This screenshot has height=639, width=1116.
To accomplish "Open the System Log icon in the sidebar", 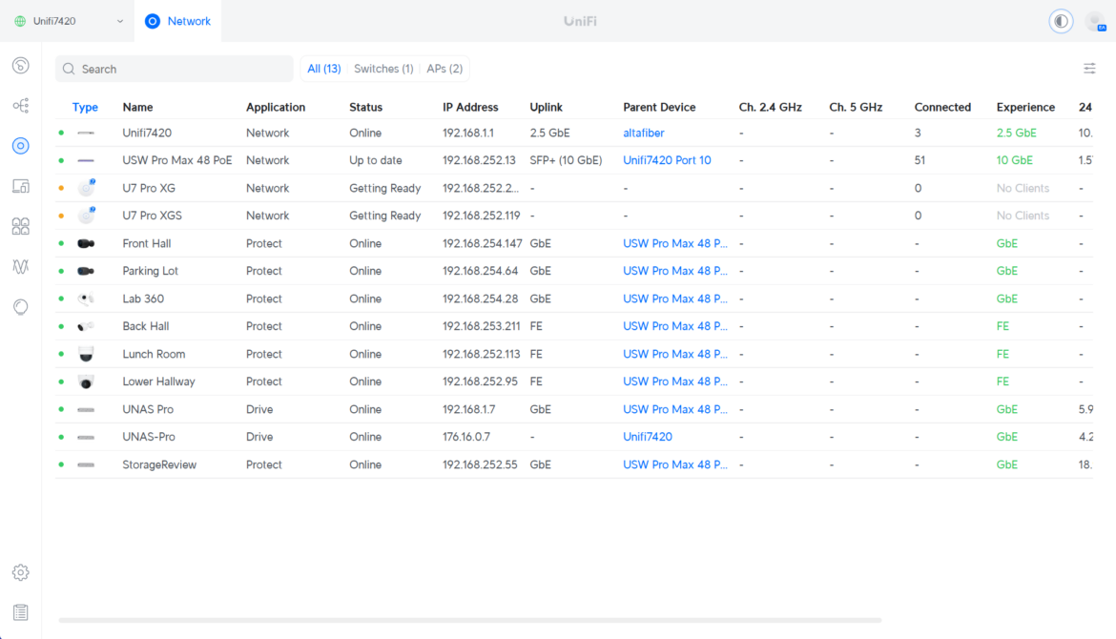I will [21, 612].
